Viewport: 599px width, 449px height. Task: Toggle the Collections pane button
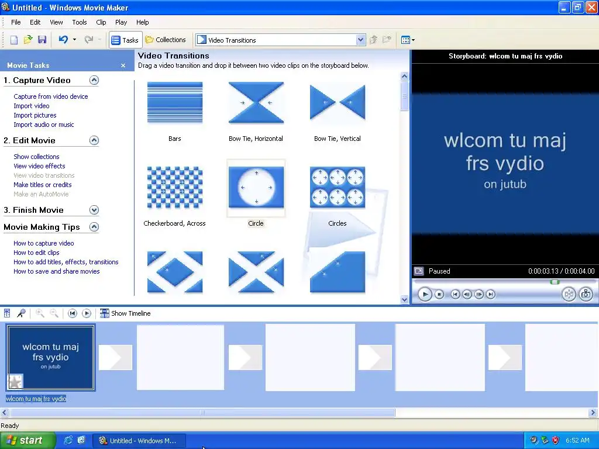166,40
